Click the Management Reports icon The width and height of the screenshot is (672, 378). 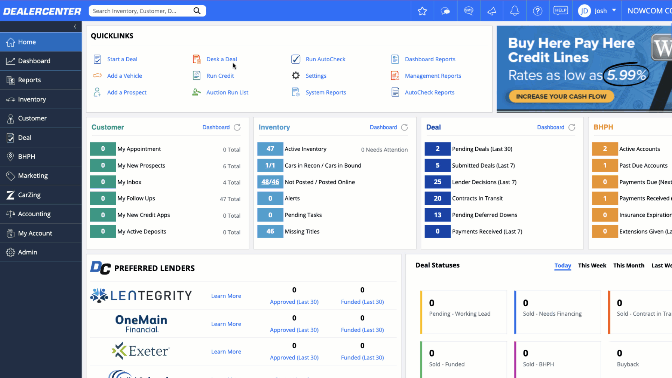[x=395, y=76]
